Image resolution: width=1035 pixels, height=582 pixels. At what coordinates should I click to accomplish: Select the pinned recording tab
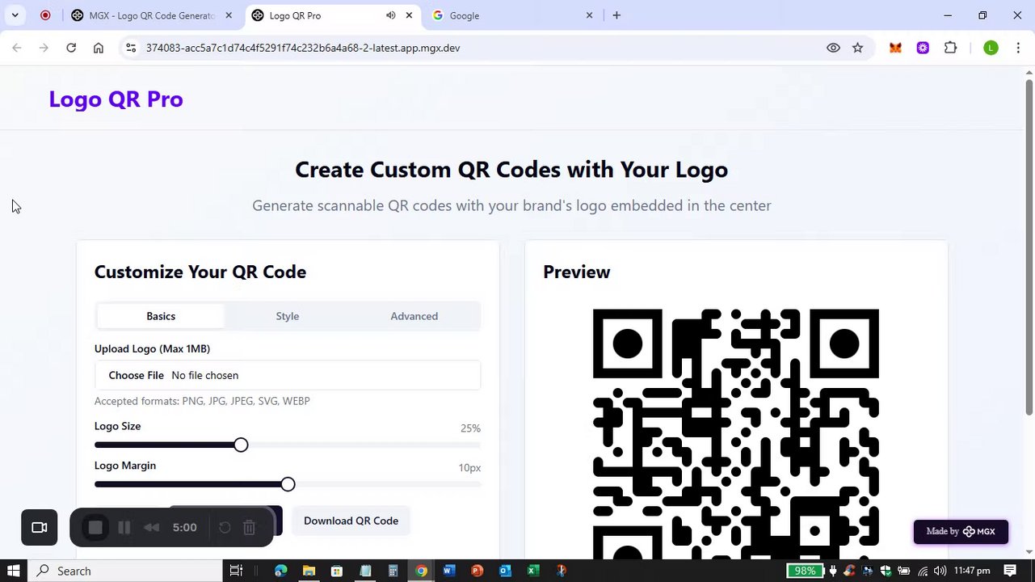[45, 15]
